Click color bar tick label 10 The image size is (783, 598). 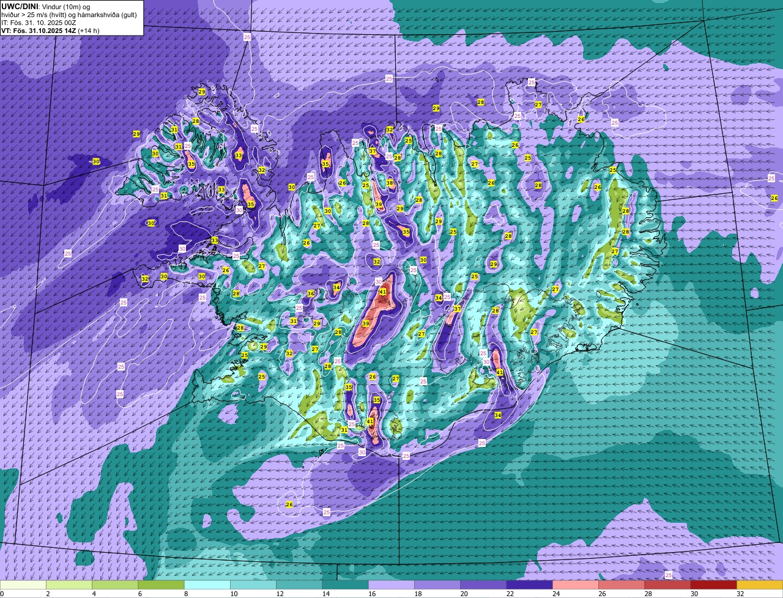(234, 594)
